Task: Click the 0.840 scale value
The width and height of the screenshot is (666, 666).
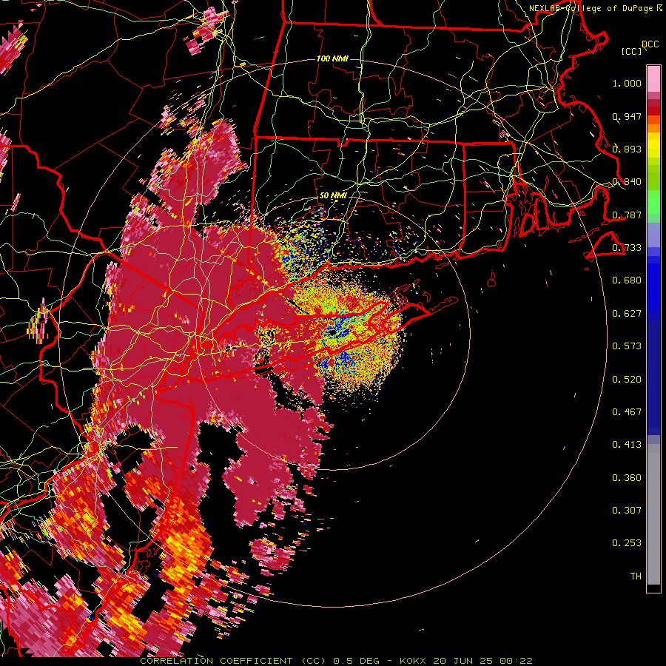Action: [627, 182]
